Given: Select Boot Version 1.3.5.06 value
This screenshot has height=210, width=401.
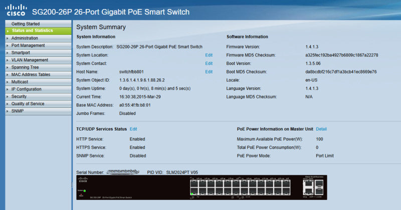Looking at the screenshot, I should tap(313, 63).
